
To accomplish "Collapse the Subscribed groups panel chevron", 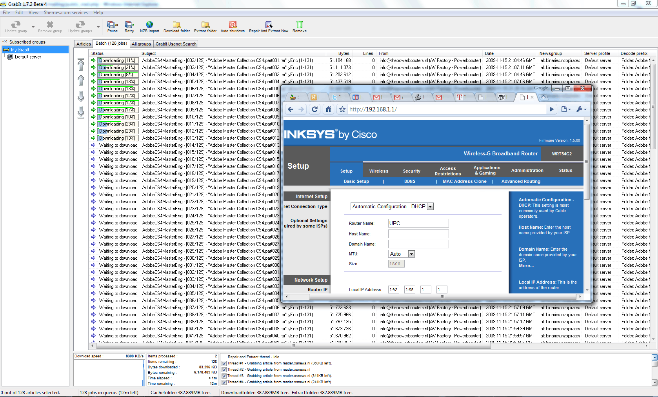I will pyautogui.click(x=5, y=42).
